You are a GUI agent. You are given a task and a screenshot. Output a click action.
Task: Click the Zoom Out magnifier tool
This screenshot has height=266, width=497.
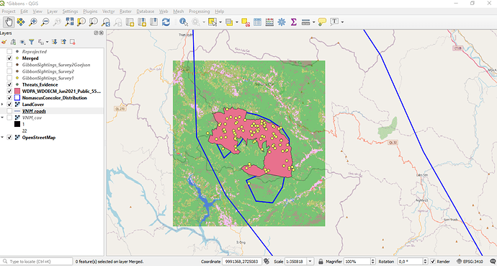[x=45, y=22]
